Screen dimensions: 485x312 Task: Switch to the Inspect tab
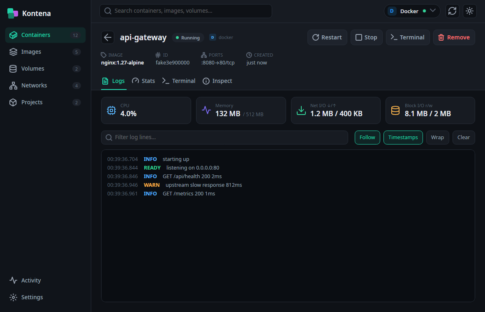click(217, 81)
